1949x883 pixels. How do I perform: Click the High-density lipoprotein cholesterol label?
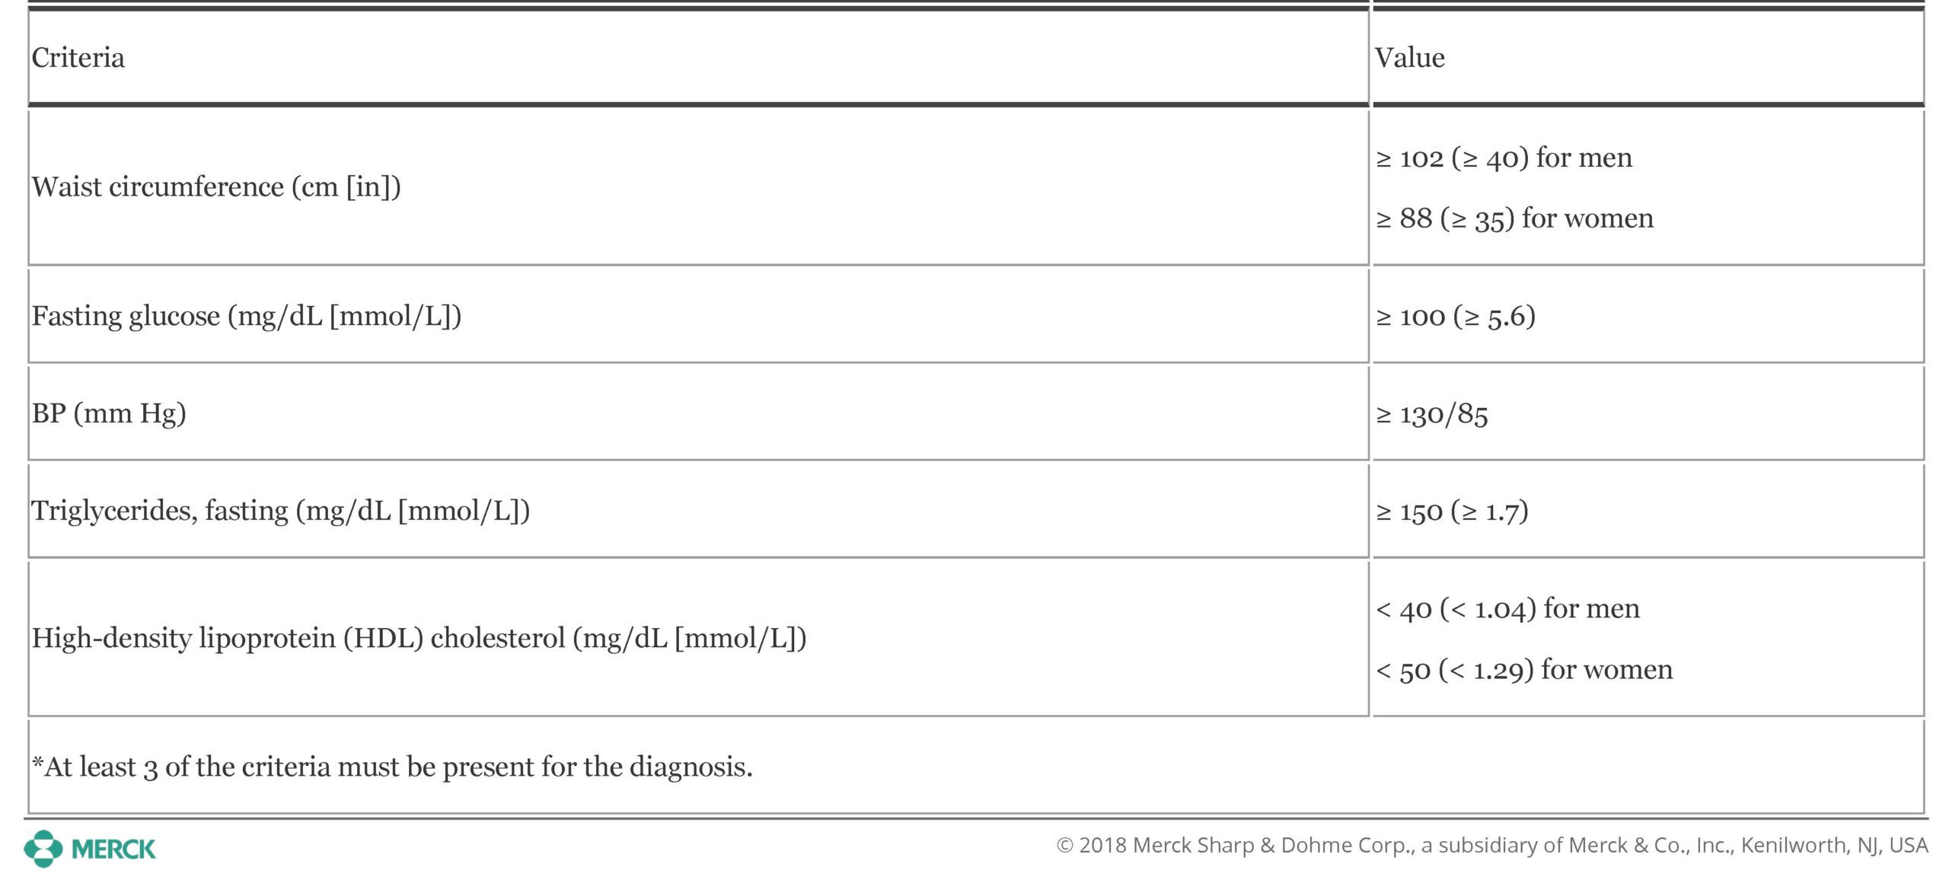pyautogui.click(x=419, y=638)
